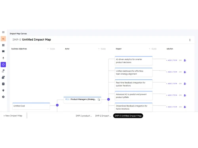Open the hamburger menu in sidebar
198x148 pixels.
(x=3, y=32)
